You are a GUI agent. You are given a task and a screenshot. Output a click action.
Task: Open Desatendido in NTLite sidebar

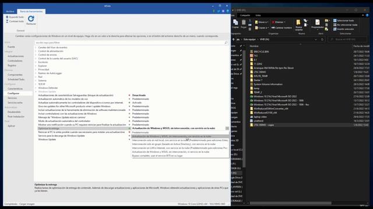click(x=14, y=112)
